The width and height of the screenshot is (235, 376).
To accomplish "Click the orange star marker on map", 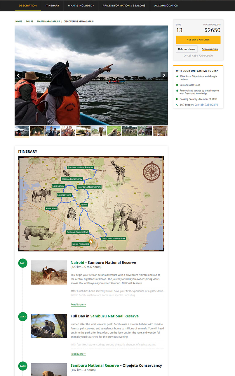I will click(90, 241).
